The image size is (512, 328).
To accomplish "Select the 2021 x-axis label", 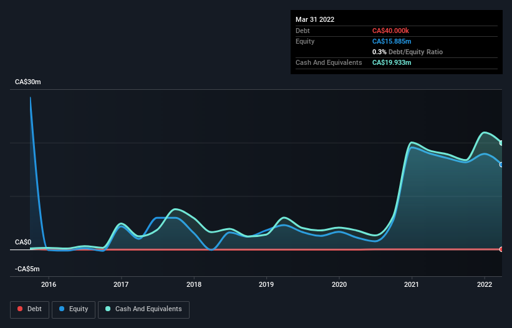I will (x=412, y=284).
